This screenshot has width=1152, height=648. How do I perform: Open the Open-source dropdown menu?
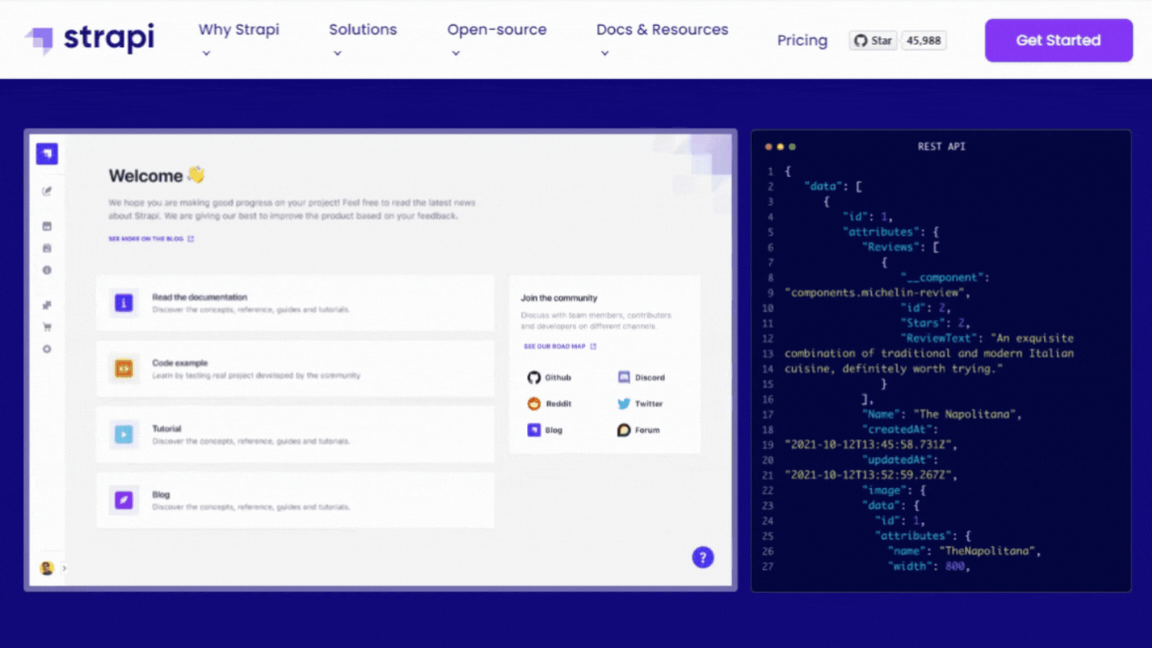[496, 30]
